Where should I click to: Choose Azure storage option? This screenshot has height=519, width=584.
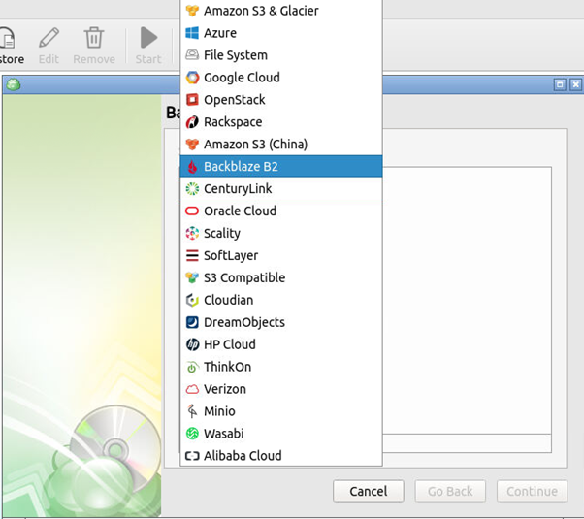(x=281, y=33)
